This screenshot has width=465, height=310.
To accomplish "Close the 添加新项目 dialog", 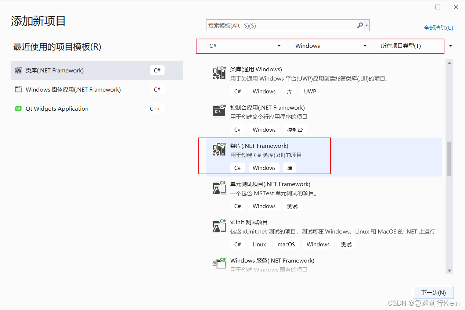I will [456, 7].
